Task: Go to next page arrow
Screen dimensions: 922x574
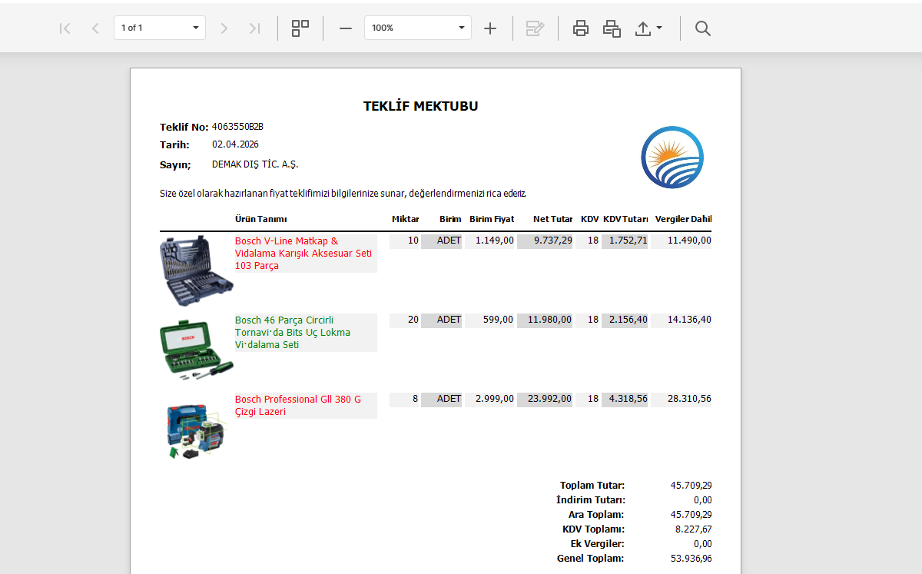Action: 224,28
